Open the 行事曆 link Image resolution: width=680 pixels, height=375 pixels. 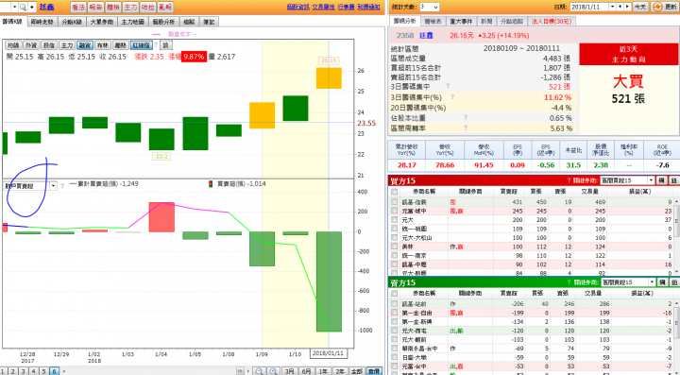tap(346, 7)
